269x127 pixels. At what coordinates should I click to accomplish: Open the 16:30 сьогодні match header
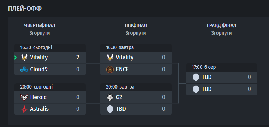point(50,48)
